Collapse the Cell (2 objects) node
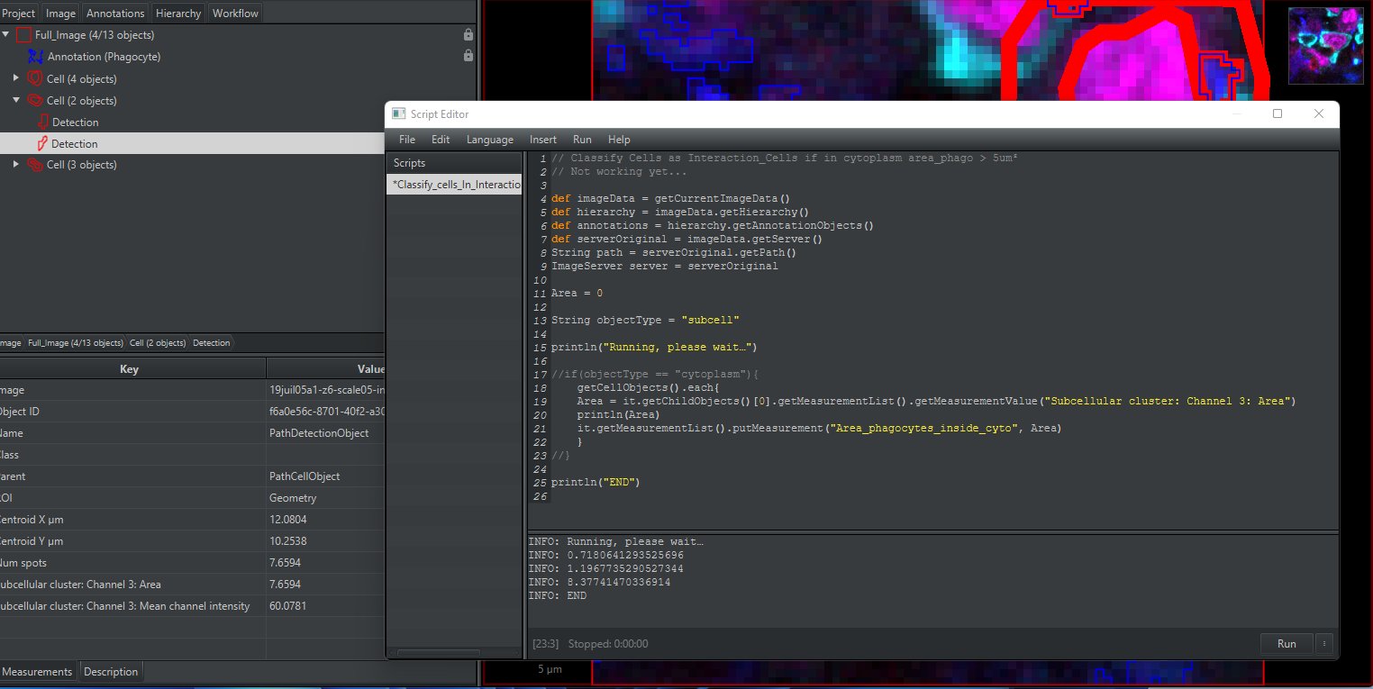Viewport: 1373px width, 689px height. (x=16, y=101)
